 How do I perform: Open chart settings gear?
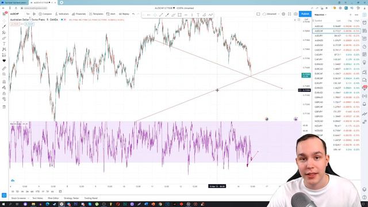[283, 14]
